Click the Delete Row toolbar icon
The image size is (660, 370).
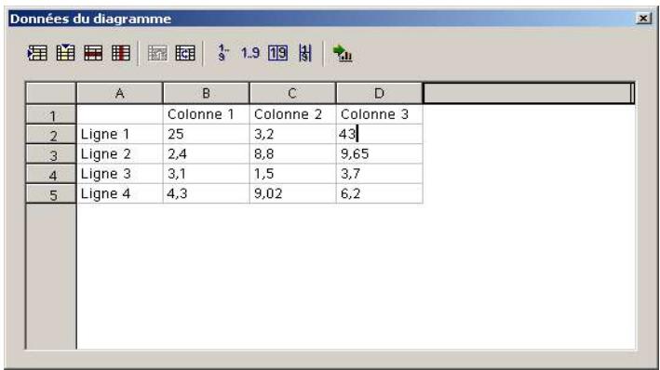pos(93,53)
